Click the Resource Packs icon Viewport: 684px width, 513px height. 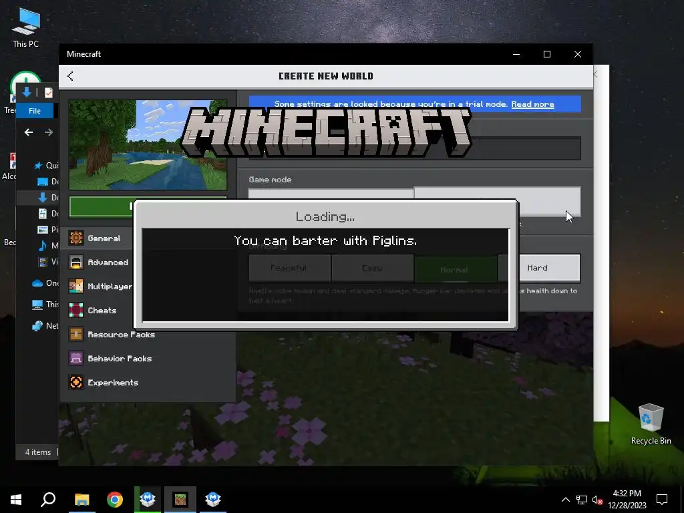[x=76, y=334]
